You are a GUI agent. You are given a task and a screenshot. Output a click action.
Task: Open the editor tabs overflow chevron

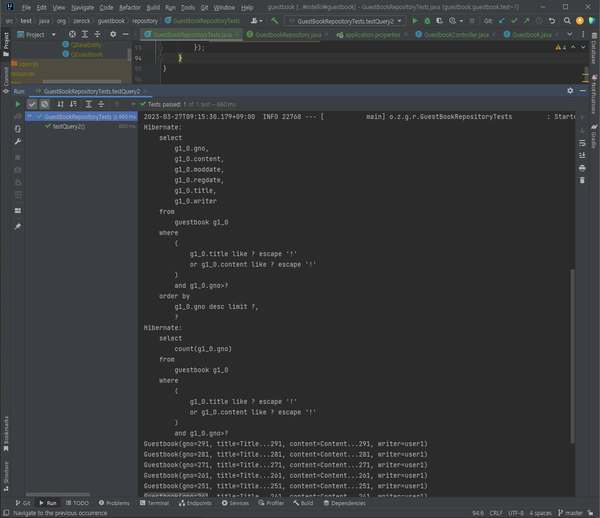point(570,34)
